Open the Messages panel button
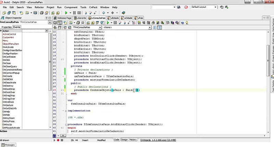This screenshot has height=147, width=274. 8,145
